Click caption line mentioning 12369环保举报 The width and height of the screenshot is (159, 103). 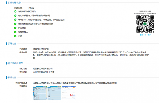pos(145,13)
